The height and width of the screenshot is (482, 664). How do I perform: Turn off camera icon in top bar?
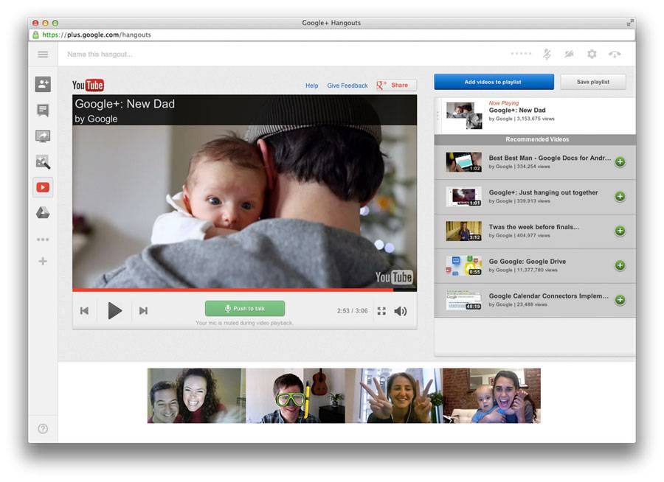569,54
